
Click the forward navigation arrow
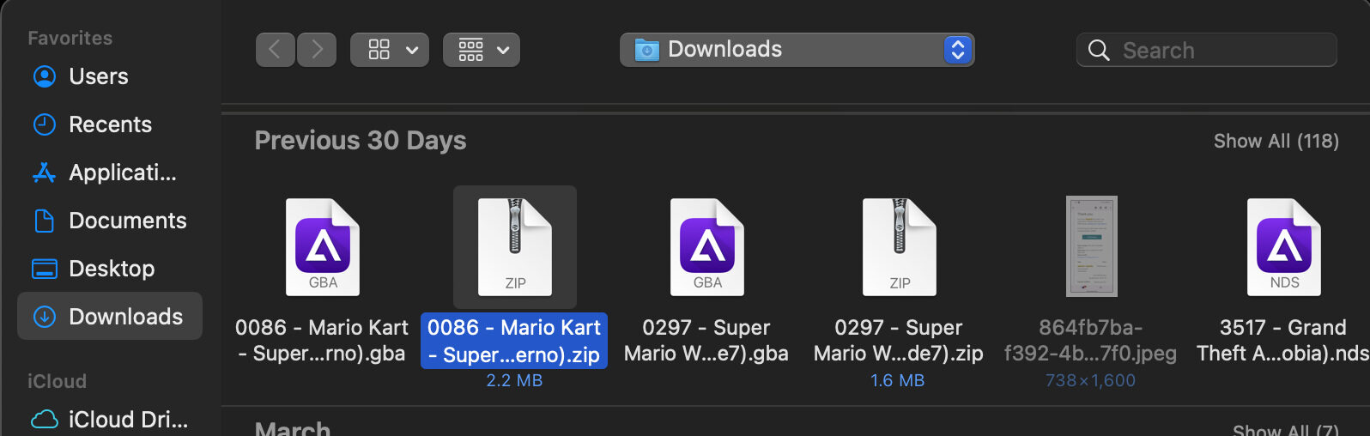pos(317,50)
